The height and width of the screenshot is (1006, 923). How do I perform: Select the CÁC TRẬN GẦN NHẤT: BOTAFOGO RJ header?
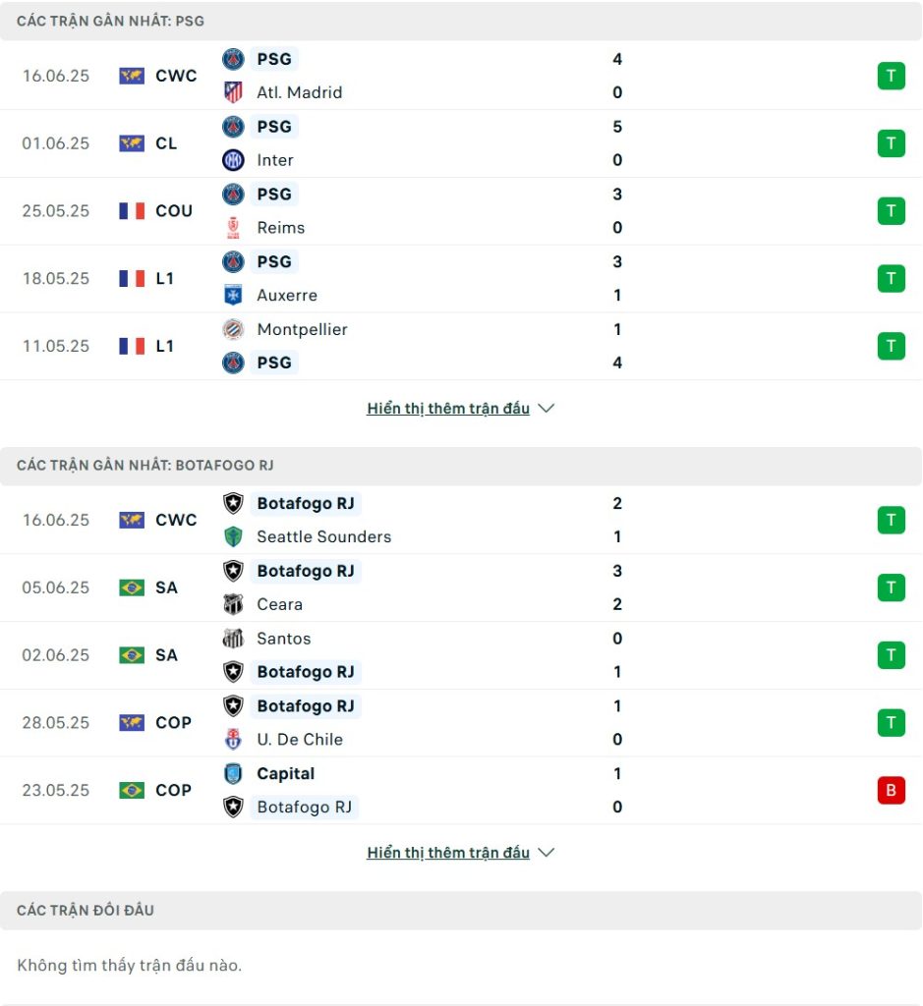point(461,466)
